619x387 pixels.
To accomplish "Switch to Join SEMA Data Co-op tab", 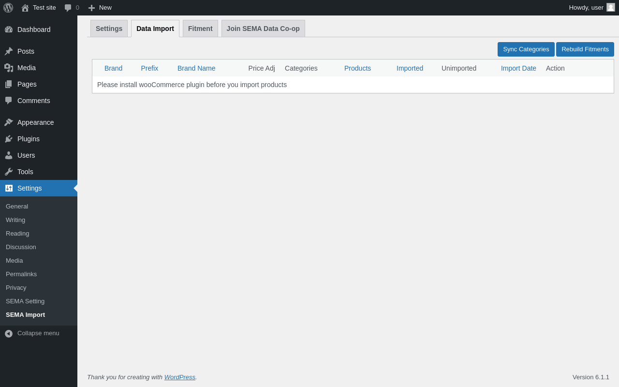I will coord(263,29).
